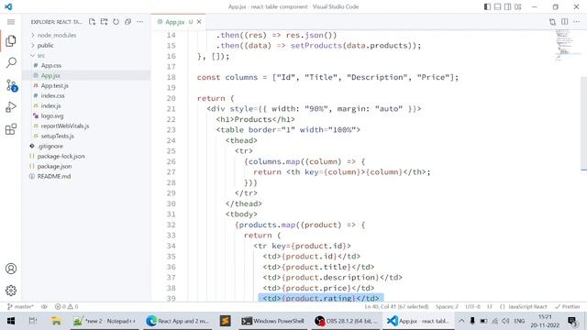587x330 pixels.
Task: Toggle secondary sidebar layout button
Action: pos(507,6)
